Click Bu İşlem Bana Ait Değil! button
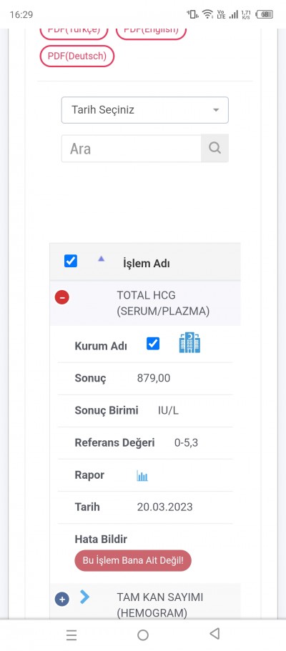 [x=133, y=560]
